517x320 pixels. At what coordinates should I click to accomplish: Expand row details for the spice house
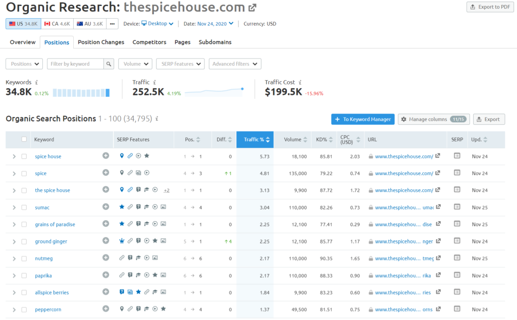click(x=14, y=190)
